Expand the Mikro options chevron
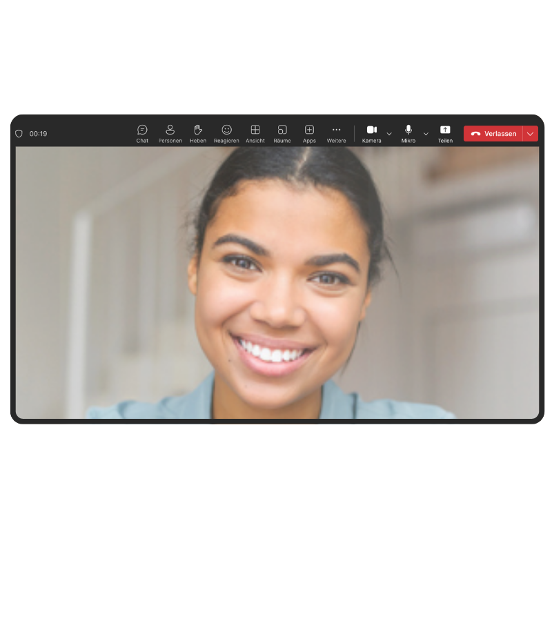The width and height of the screenshot is (552, 621). coord(426,134)
